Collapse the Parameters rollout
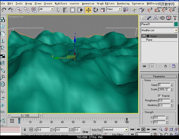 (159, 76)
